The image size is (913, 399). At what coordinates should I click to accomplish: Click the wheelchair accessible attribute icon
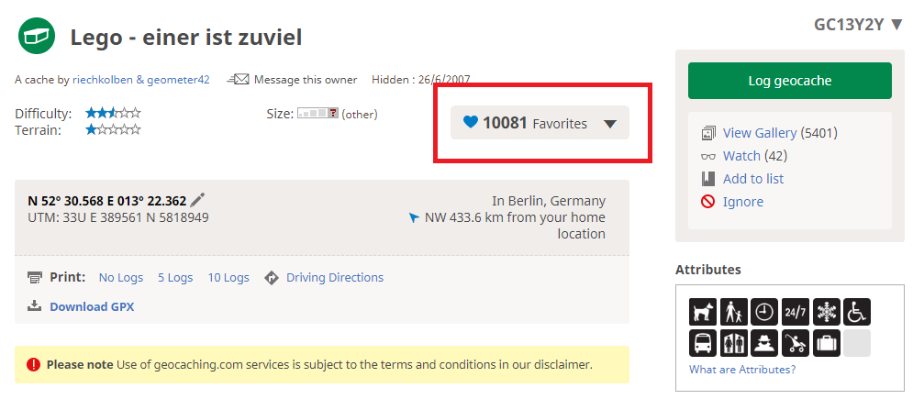pos(856,312)
